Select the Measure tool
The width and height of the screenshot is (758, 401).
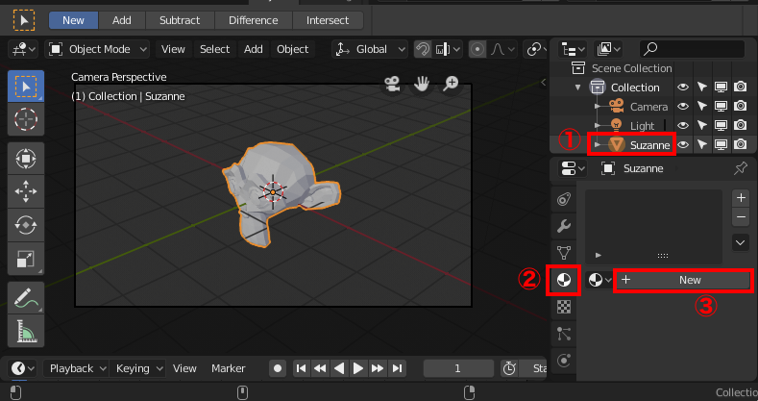[x=26, y=331]
